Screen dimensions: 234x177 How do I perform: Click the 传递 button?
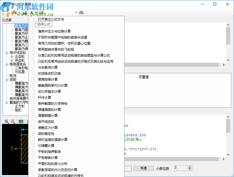click(144, 168)
